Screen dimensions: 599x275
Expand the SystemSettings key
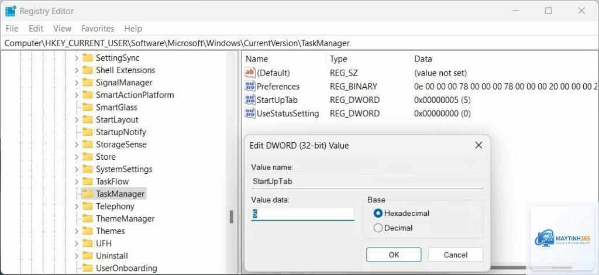click(x=77, y=169)
